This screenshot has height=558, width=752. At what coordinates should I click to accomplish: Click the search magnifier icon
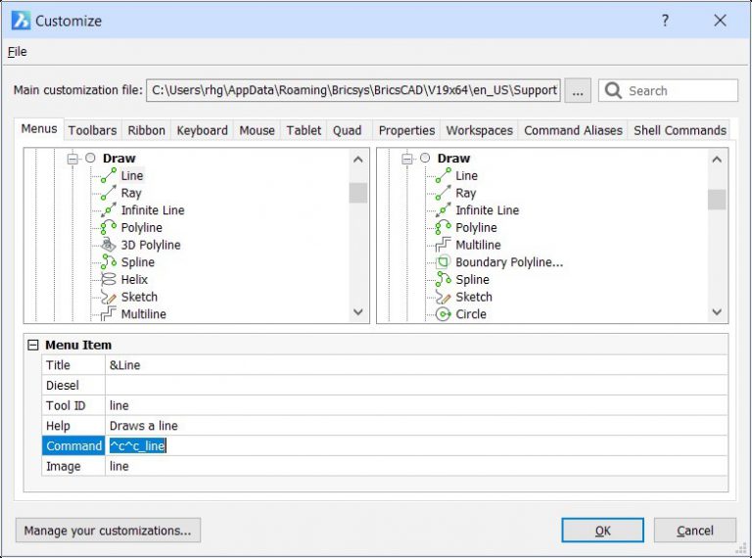pos(613,90)
